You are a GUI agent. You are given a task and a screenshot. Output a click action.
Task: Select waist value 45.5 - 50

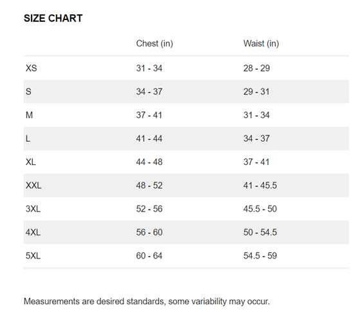click(260, 209)
